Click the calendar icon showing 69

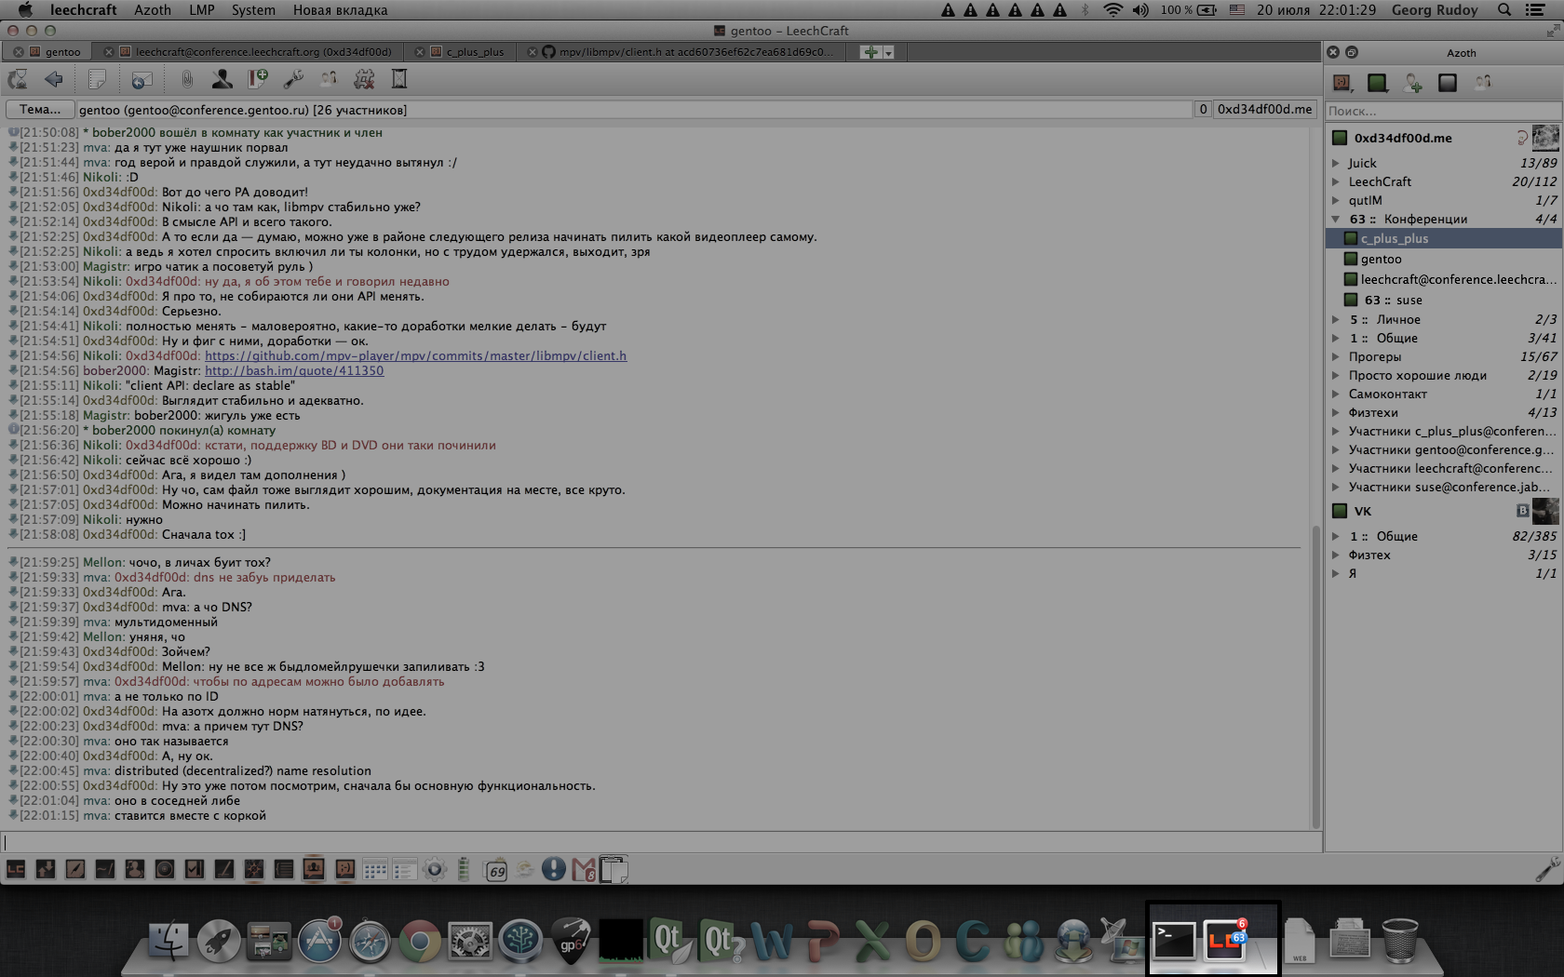[x=496, y=869]
